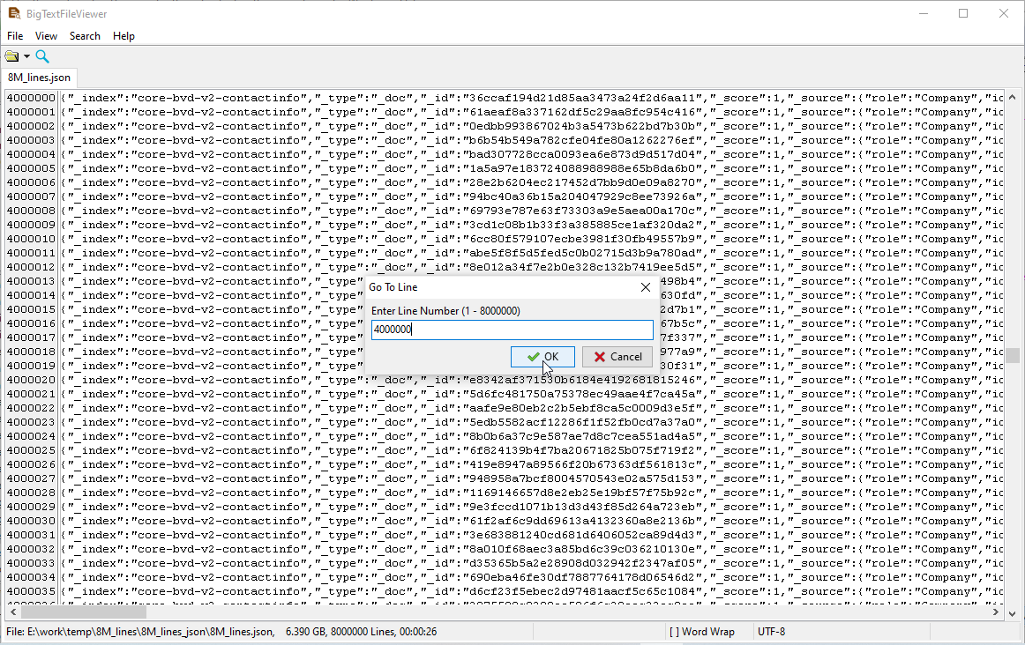Click the BigTextFileViewer app icon in title bar

pos(14,13)
